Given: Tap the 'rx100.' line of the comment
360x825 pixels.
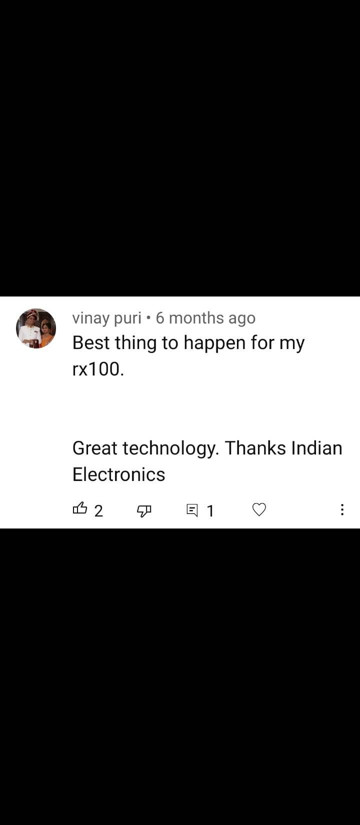Looking at the screenshot, I should click(98, 369).
